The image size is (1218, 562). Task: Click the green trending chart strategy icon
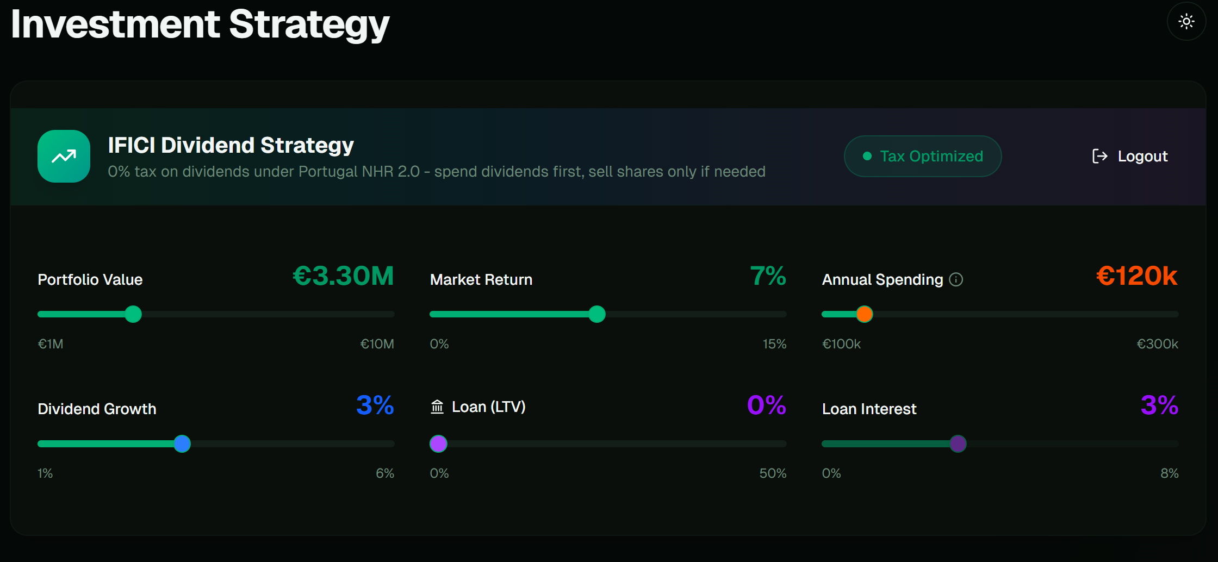(64, 156)
